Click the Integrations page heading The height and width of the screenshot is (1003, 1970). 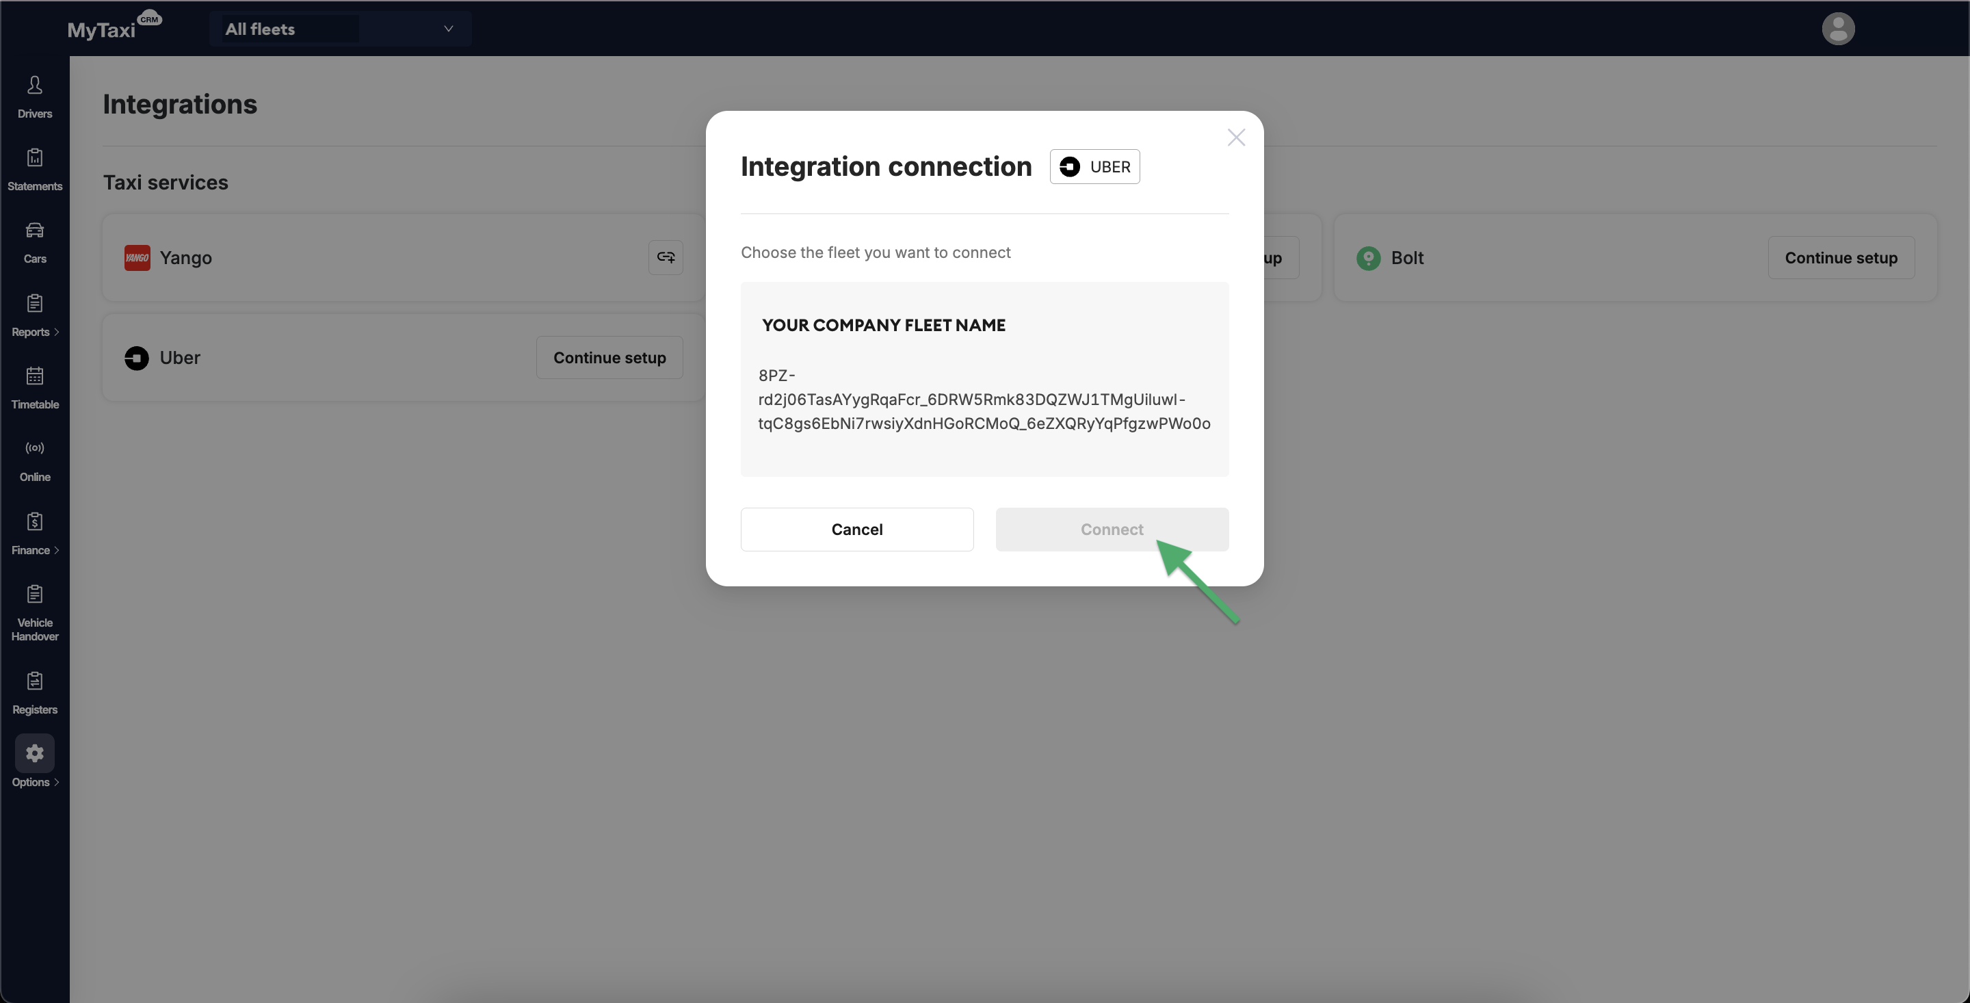point(180,104)
